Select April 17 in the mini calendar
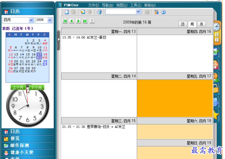Viewport: 225px width, 159px height. click(39, 56)
